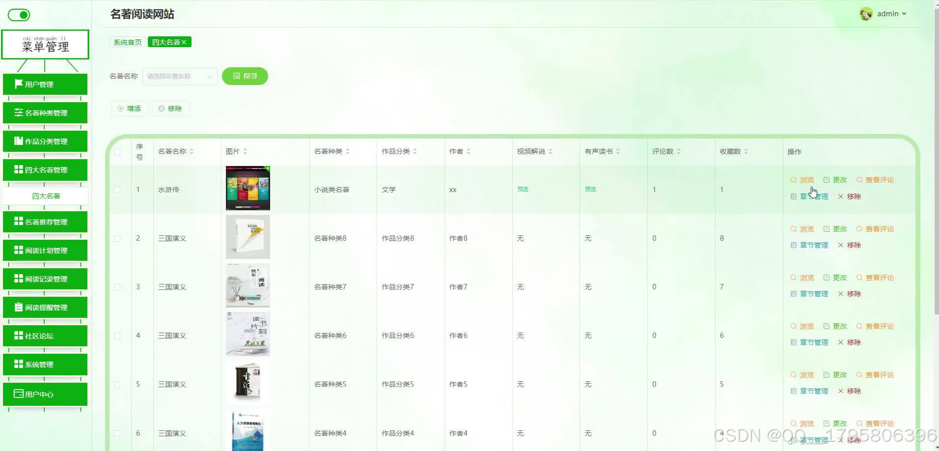Sort by 作品分类 column
Viewport: 939px width, 451px height.
(x=415, y=151)
